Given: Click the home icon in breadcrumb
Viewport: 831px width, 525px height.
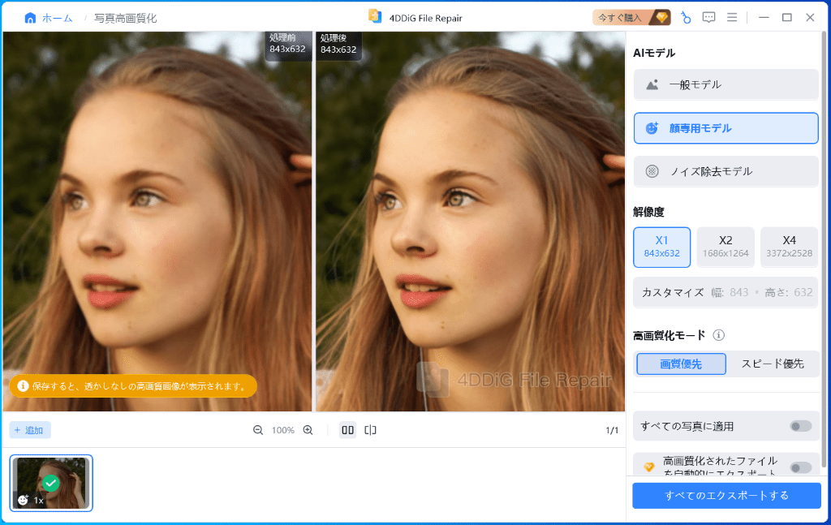Looking at the screenshot, I should point(30,18).
